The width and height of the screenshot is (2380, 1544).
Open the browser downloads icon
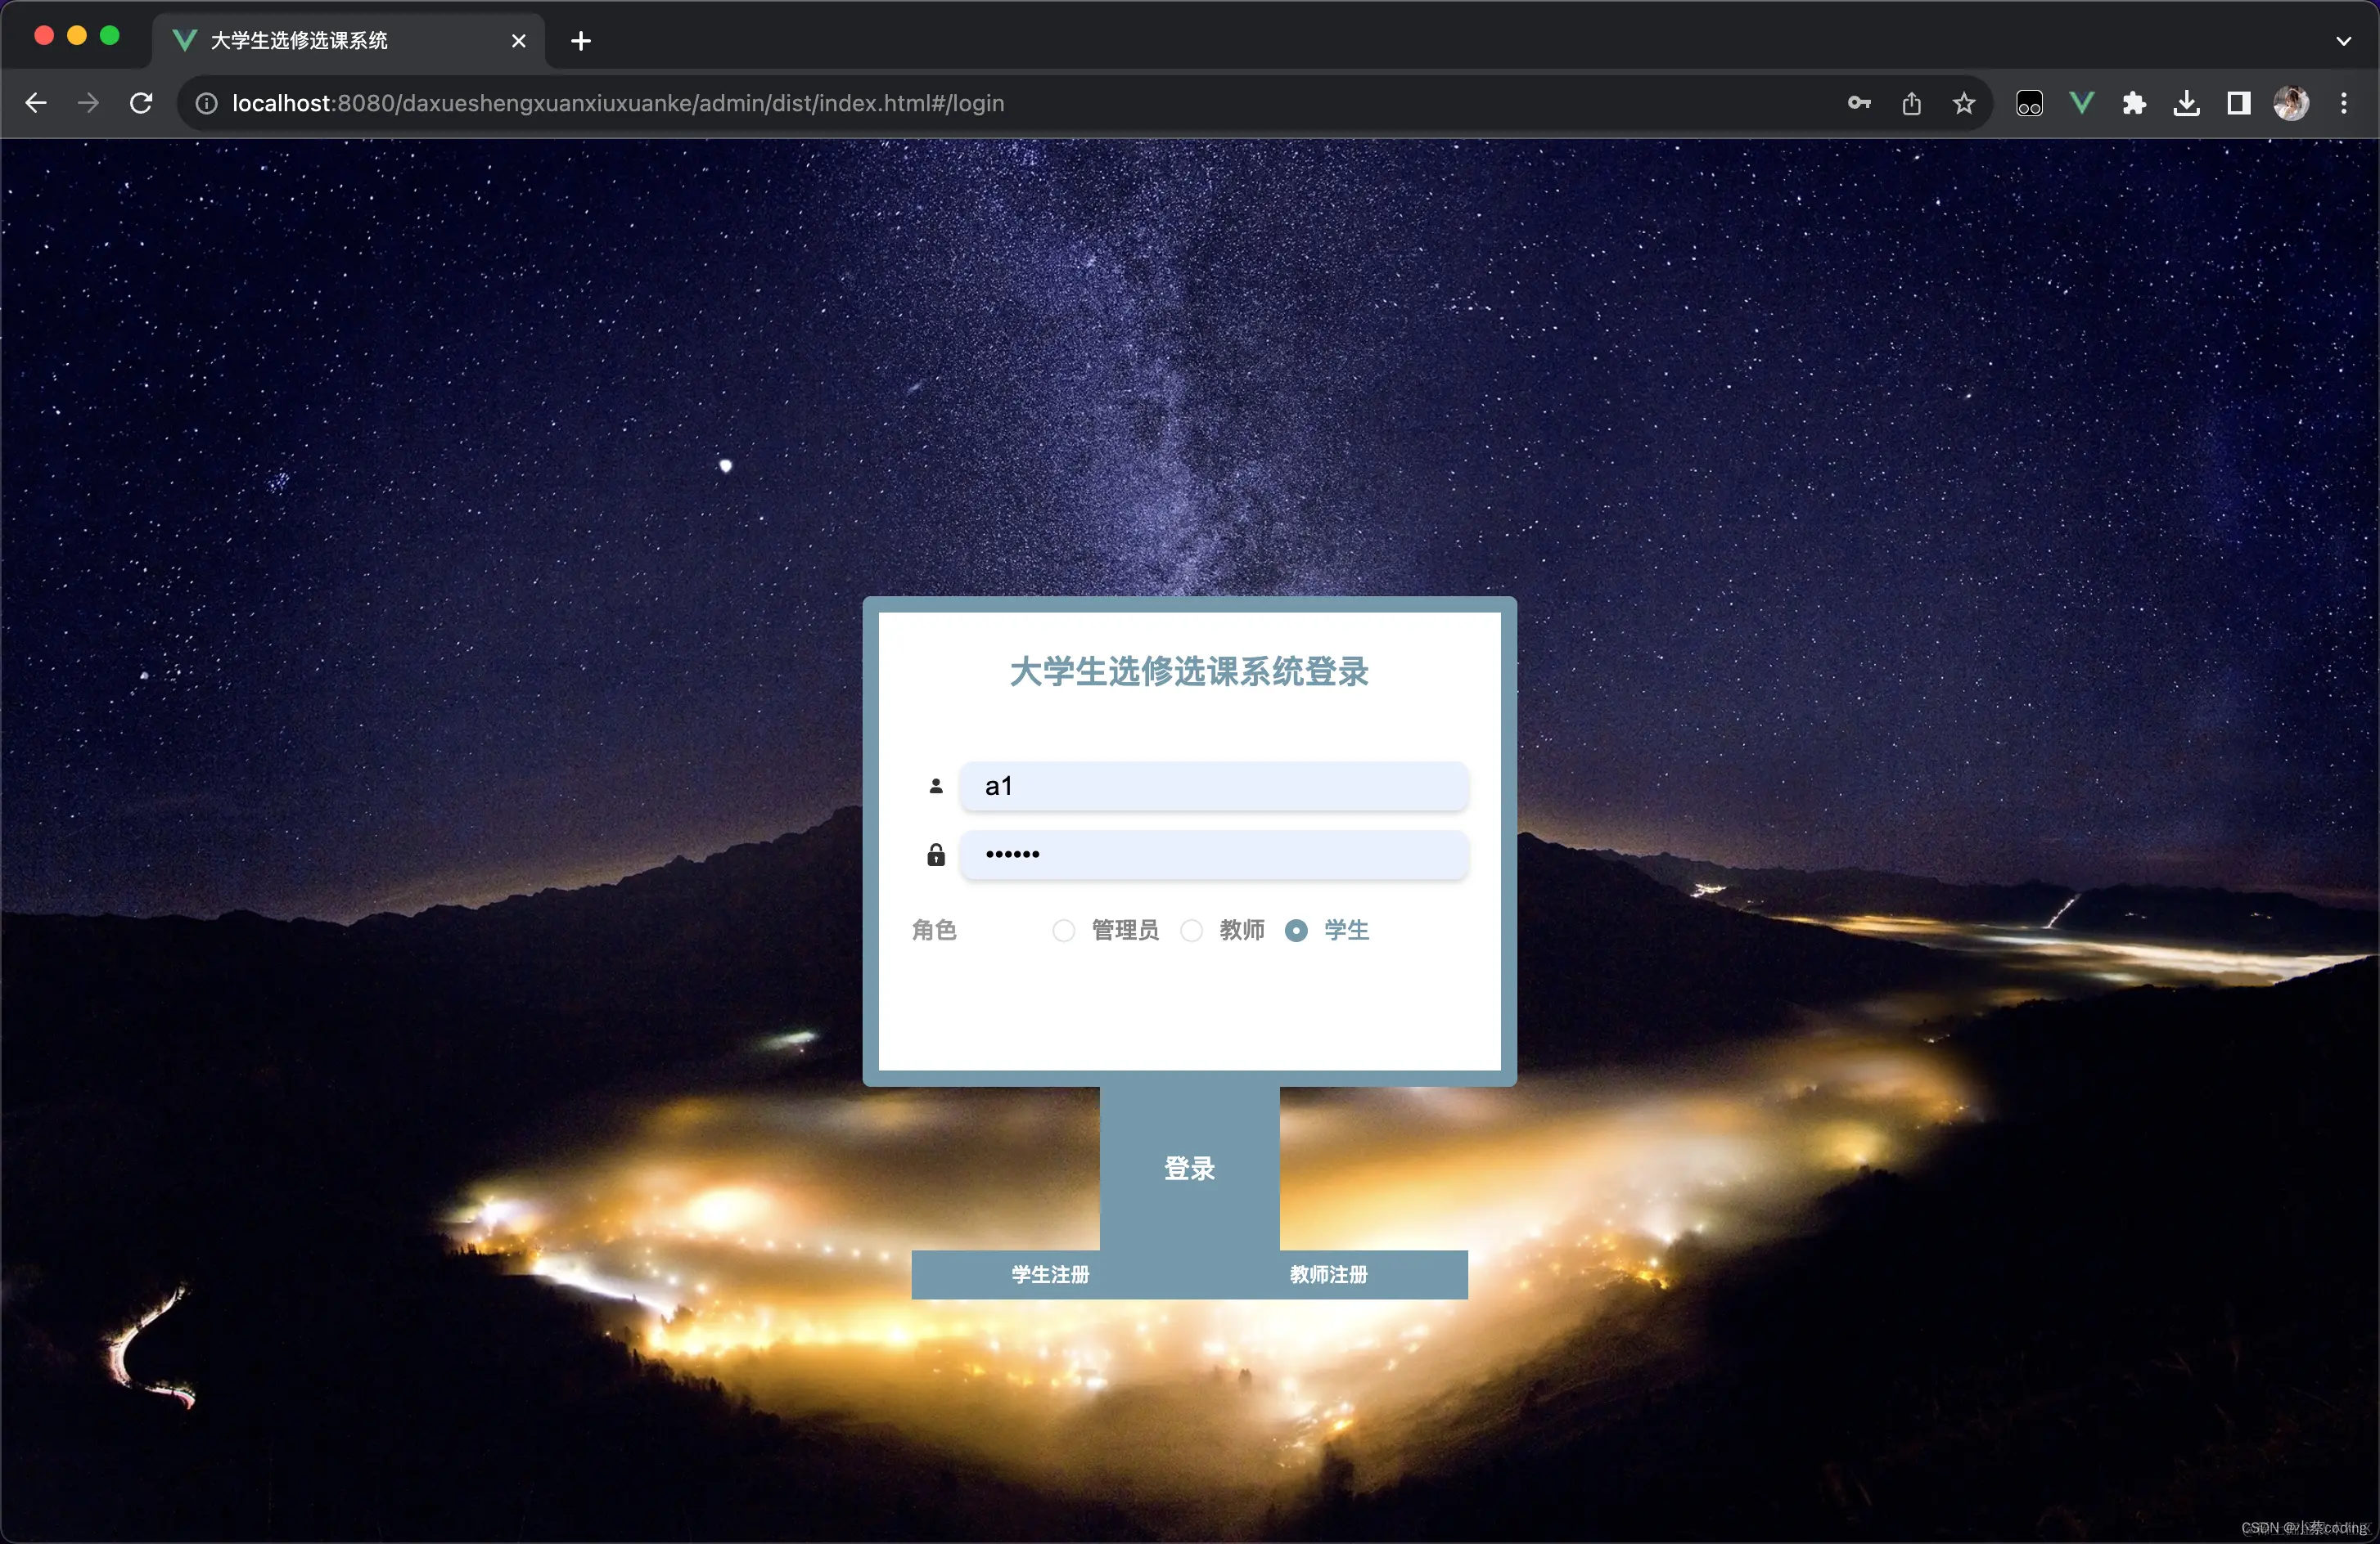tap(2186, 103)
